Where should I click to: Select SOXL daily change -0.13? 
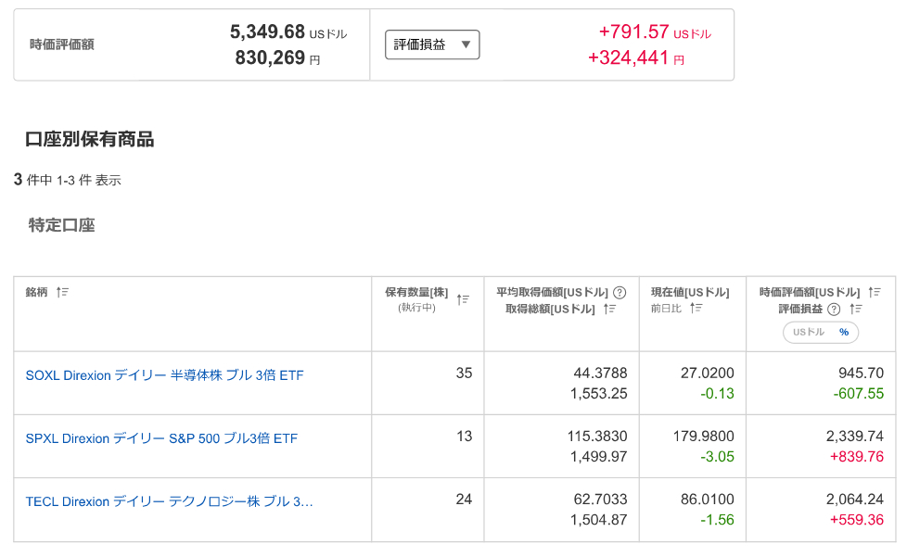point(717,394)
